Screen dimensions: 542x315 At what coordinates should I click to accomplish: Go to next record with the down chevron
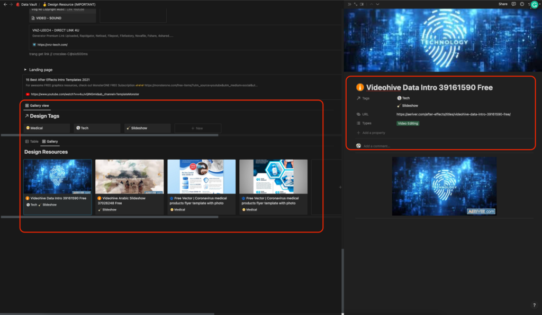point(378,4)
